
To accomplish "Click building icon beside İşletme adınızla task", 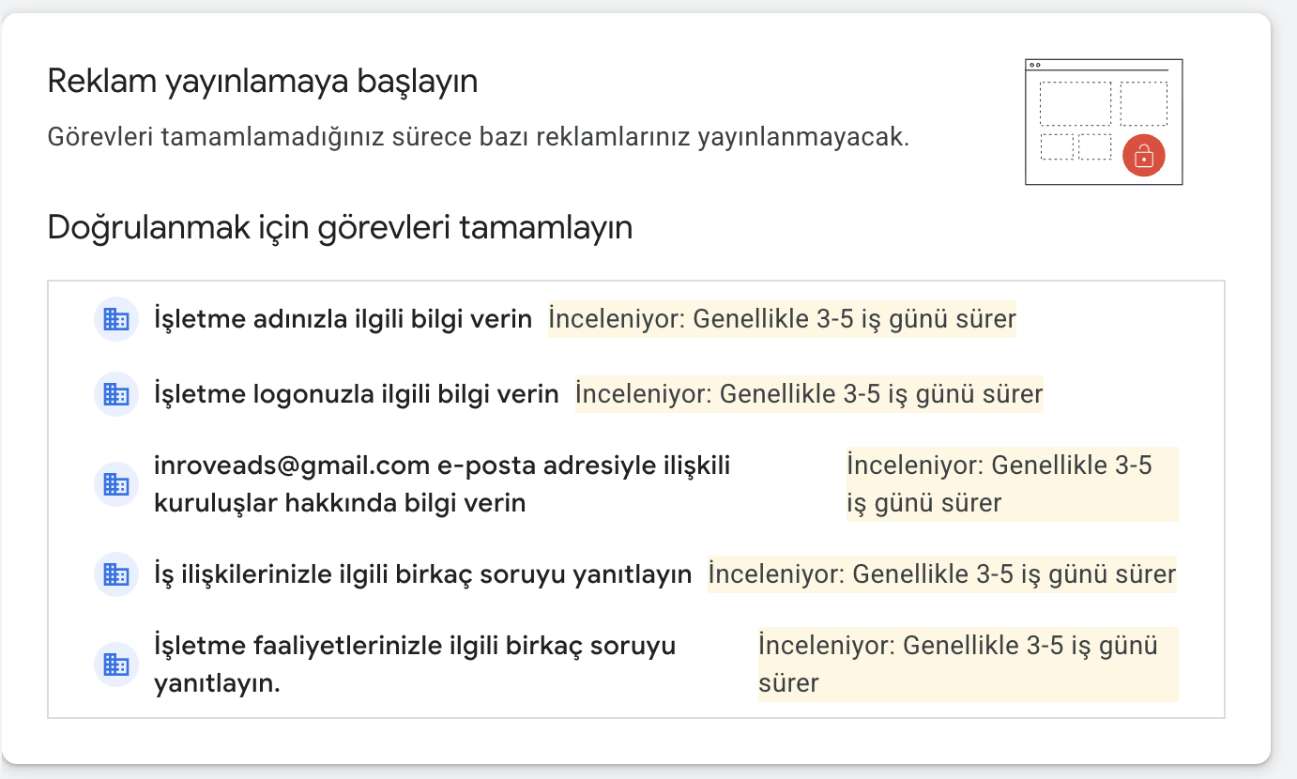I will pos(116,319).
